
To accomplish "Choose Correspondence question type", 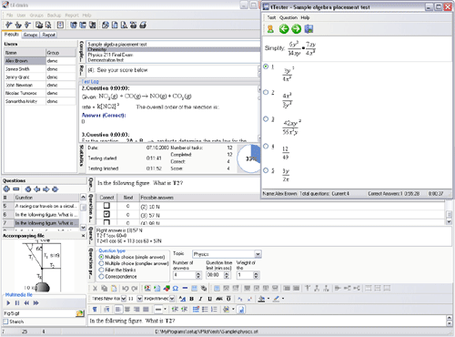I will [102, 276].
